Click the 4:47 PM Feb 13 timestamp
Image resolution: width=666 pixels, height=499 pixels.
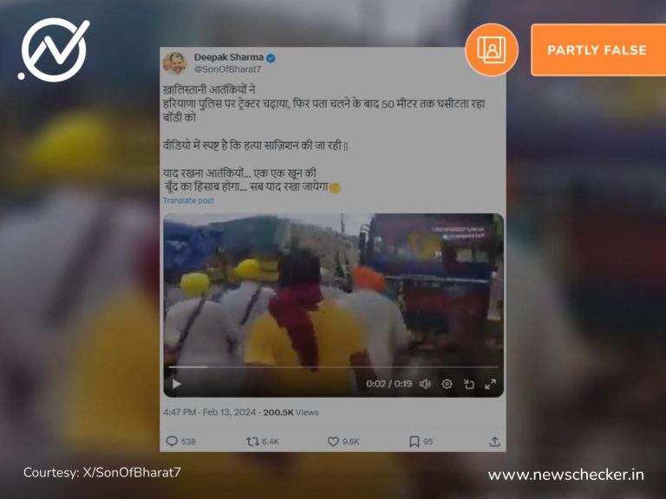pyautogui.click(x=209, y=412)
